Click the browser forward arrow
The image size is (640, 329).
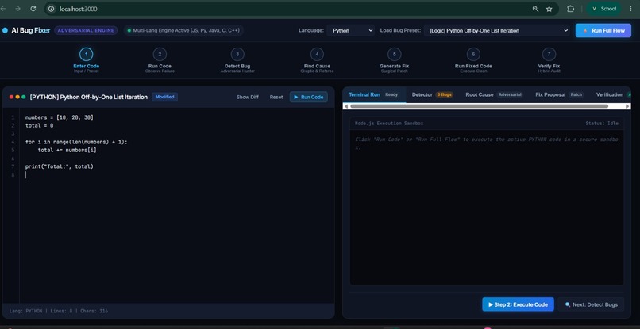tap(18, 9)
